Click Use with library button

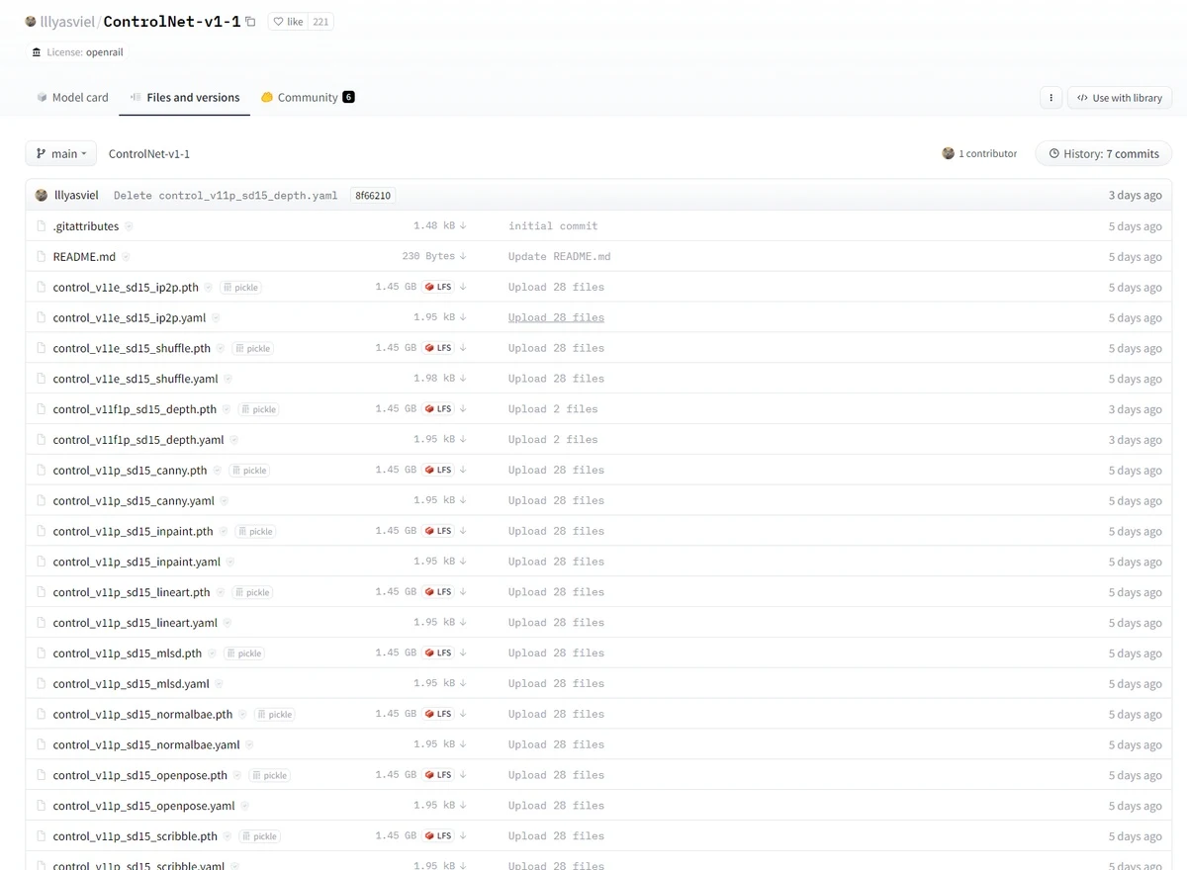[1120, 98]
